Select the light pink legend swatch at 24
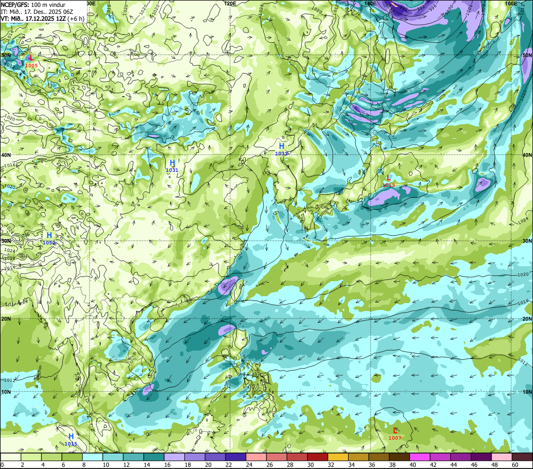Image resolution: width=533 pixels, height=469 pixels. [x=256, y=457]
